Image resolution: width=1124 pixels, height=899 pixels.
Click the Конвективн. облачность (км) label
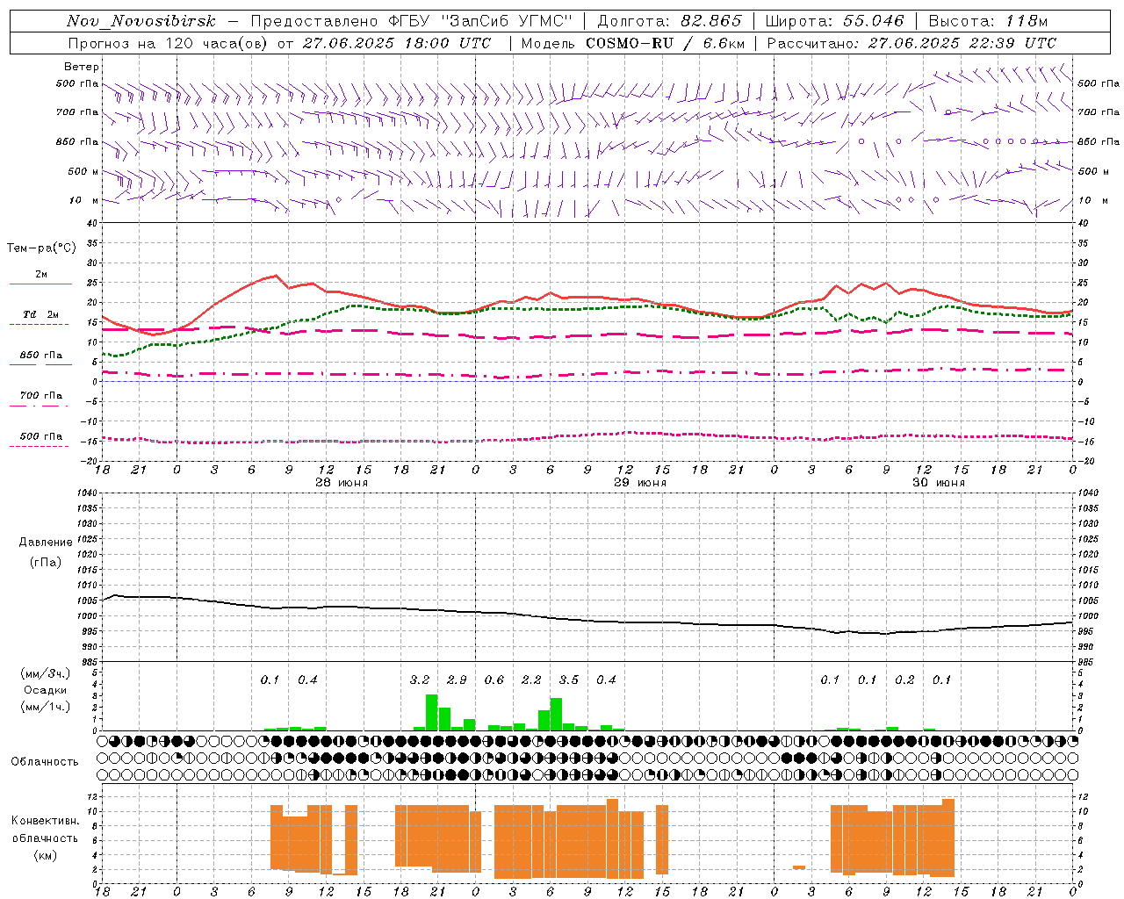point(45,838)
